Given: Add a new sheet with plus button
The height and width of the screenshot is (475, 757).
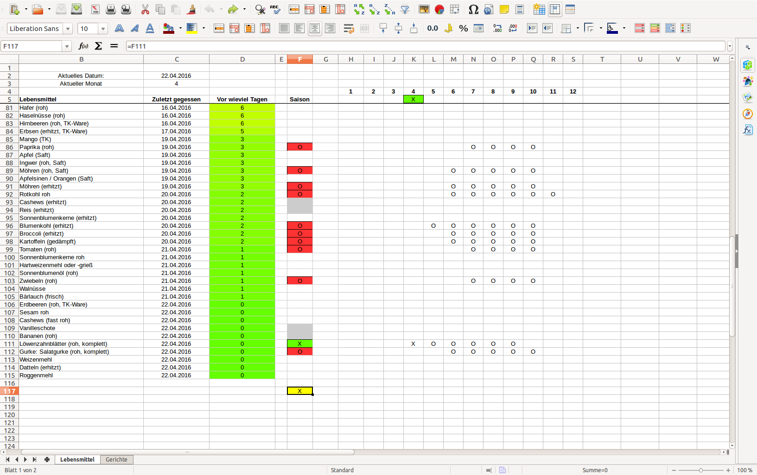Looking at the screenshot, I should pyautogui.click(x=47, y=459).
